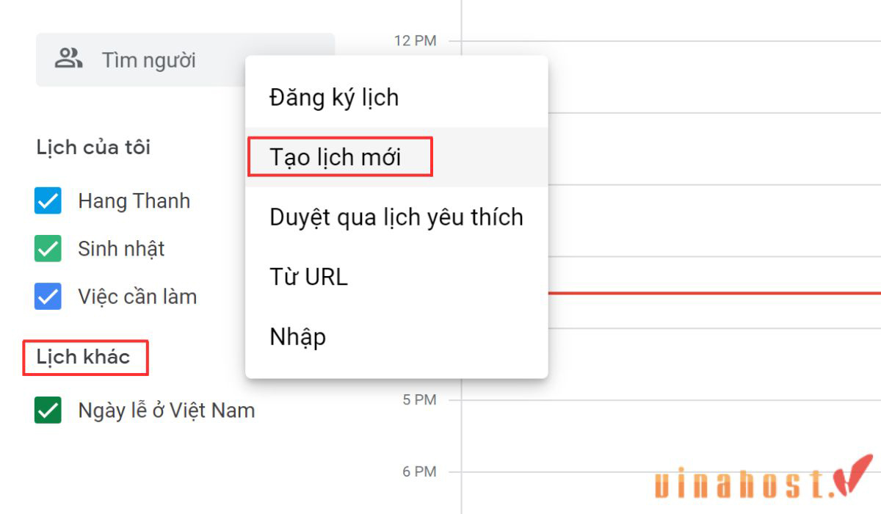This screenshot has width=881, height=514.
Task: Choose "Đăng ký lịch" from the menu
Action: (396, 97)
